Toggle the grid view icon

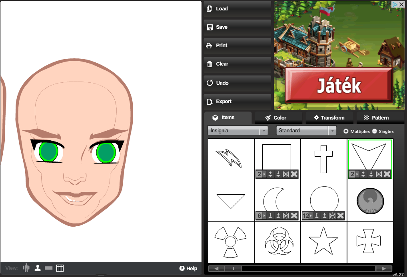pos(60,268)
